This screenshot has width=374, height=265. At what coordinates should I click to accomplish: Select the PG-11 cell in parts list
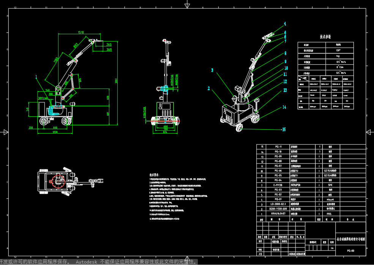(x=278, y=147)
